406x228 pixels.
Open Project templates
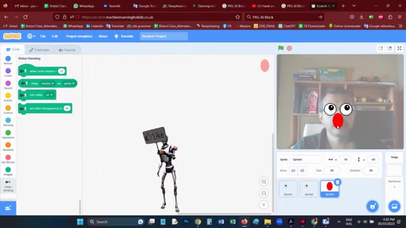click(79, 36)
